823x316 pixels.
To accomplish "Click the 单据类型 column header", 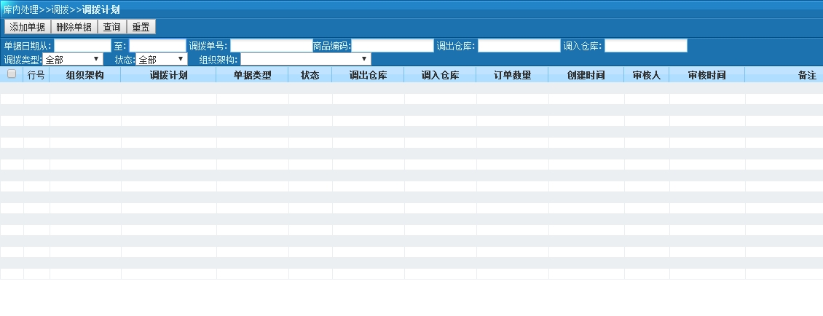I will click(253, 75).
